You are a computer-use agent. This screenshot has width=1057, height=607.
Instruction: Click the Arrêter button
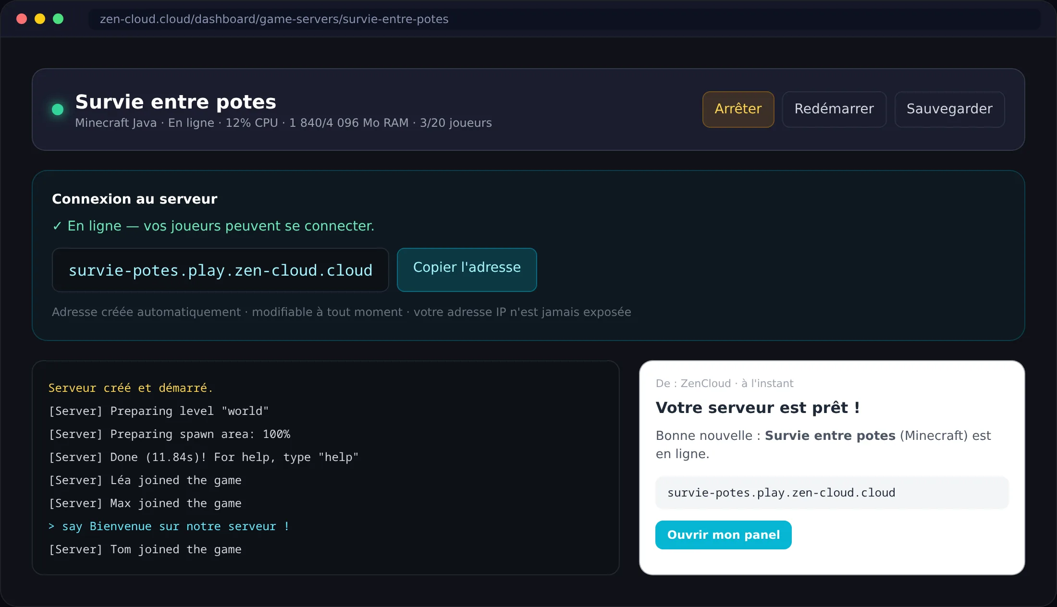(x=738, y=109)
